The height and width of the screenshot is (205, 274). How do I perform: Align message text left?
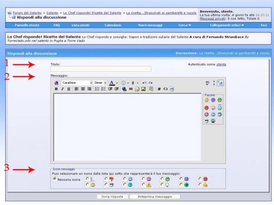point(76,89)
